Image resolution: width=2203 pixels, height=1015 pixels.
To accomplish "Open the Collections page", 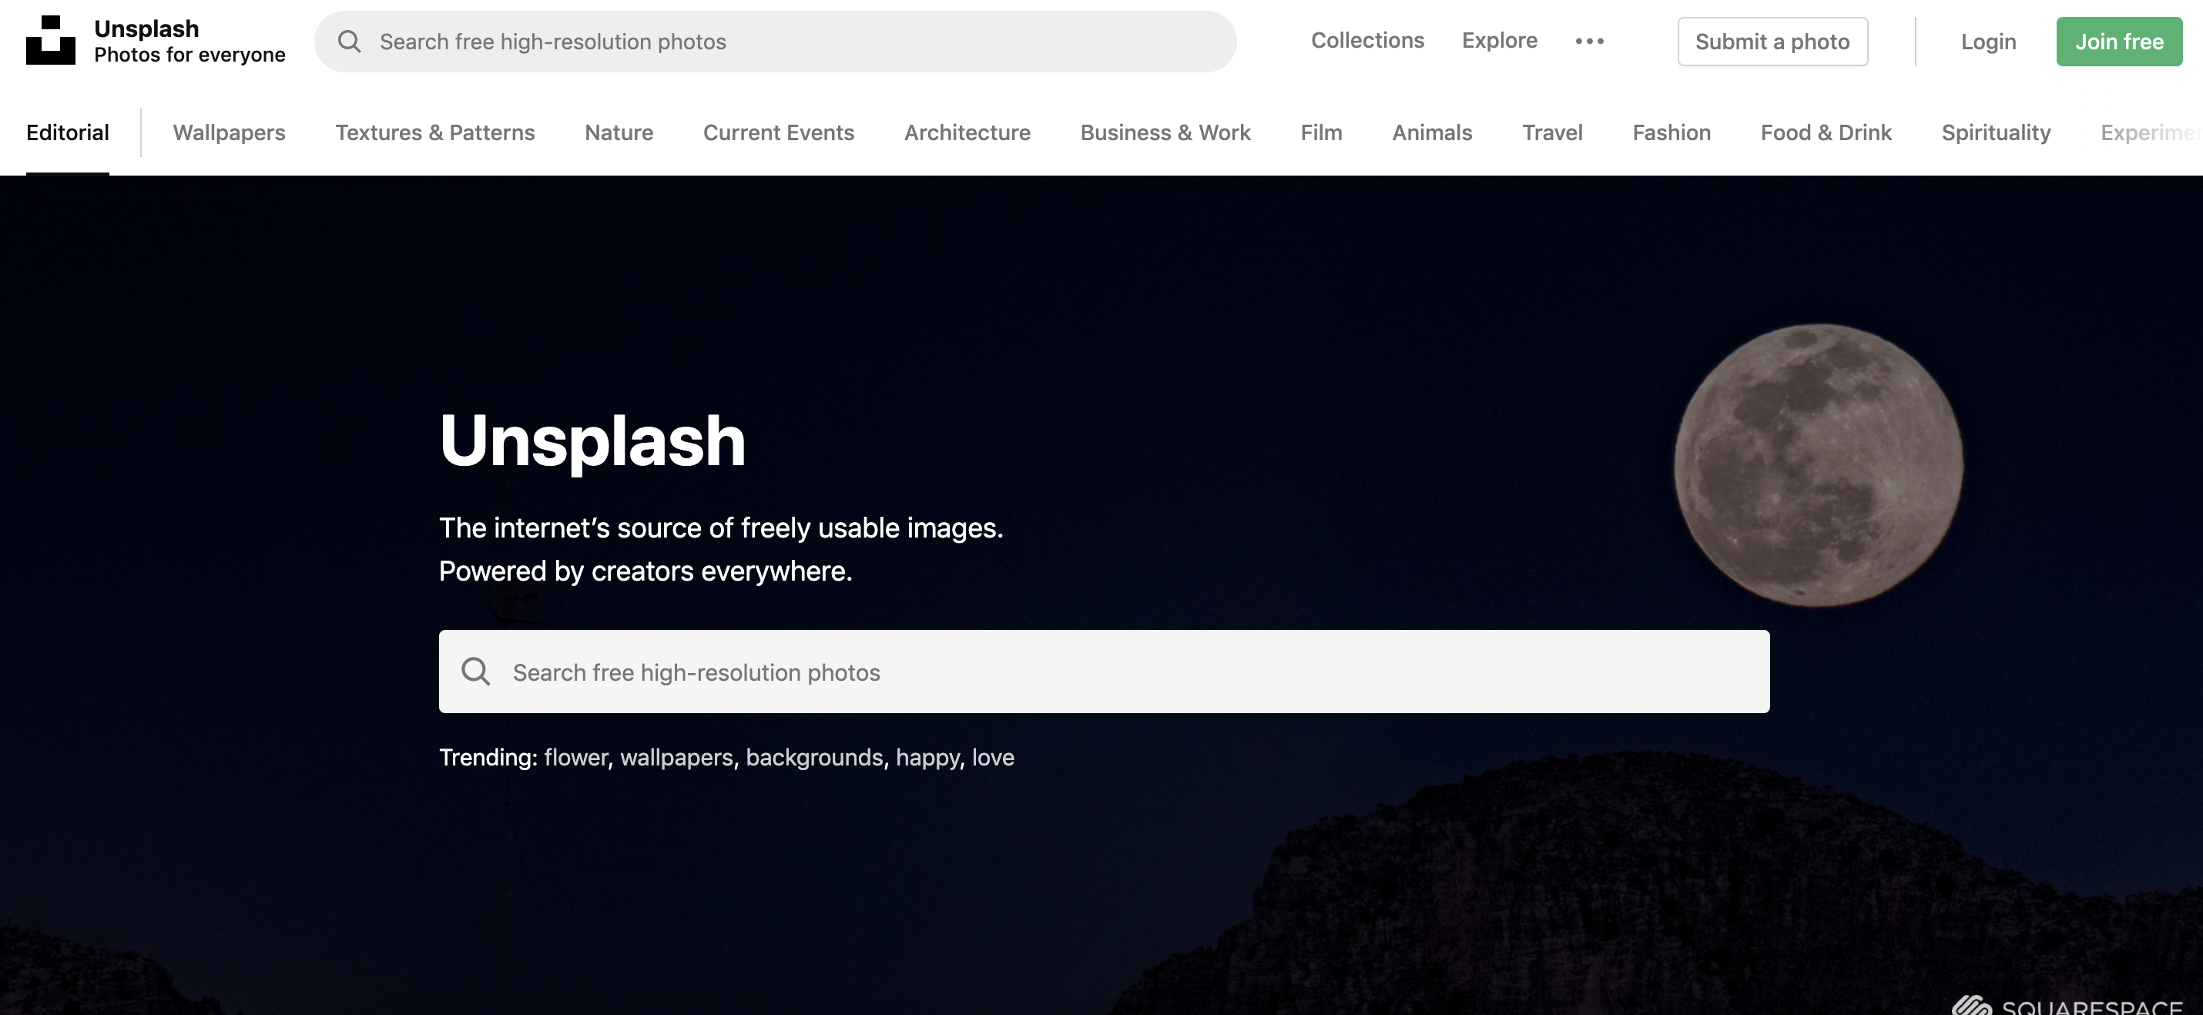I will (1366, 40).
